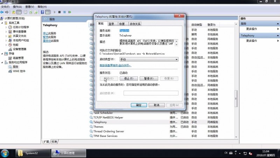Select the 任务计划程序 clock icon in the tree
This screenshot has width=280, height=158.
click(x=10, y=27)
